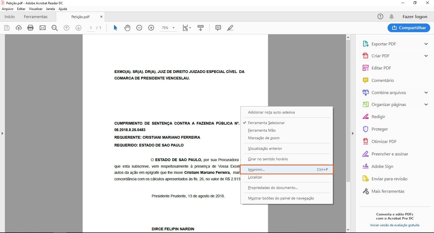Select Adicionar nota auto-adesiva
Viewport: 434px width, 233px height.
(x=287, y=112)
